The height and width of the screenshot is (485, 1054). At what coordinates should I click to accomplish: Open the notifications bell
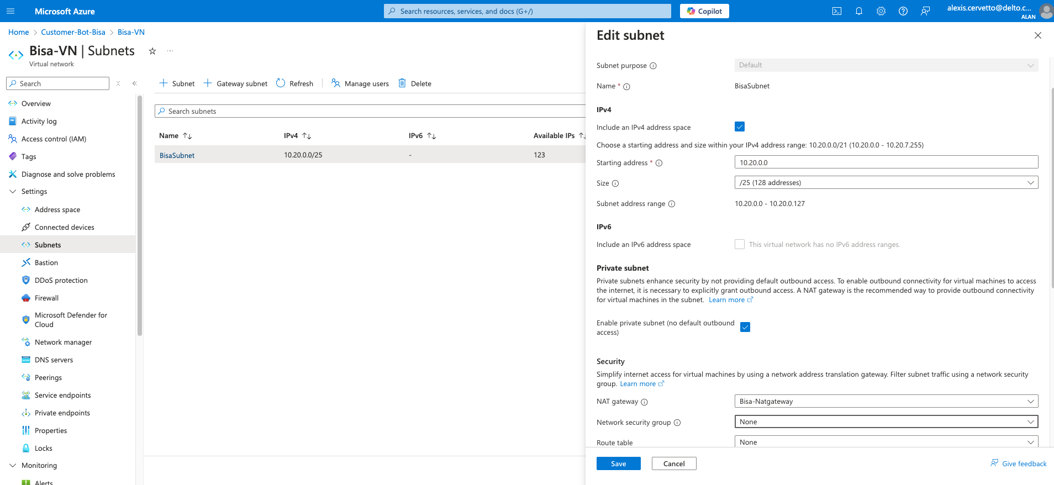click(x=859, y=11)
